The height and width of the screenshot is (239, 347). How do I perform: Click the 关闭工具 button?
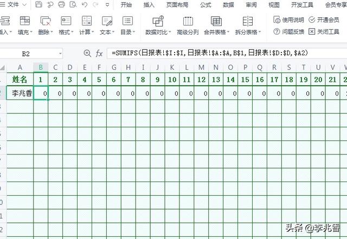pyautogui.click(x=324, y=32)
